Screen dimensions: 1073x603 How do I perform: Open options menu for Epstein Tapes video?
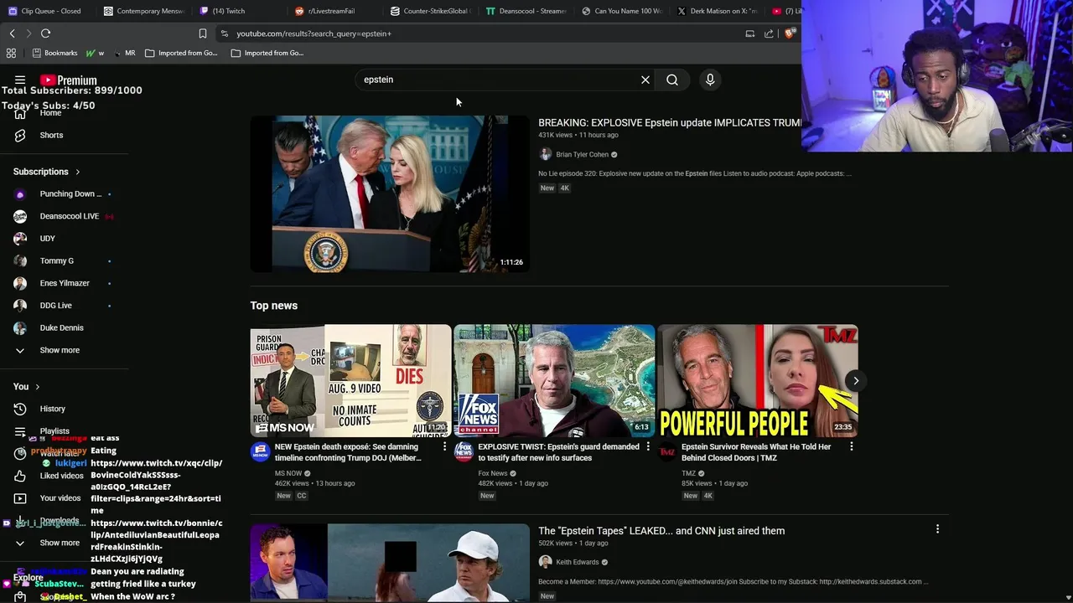click(x=937, y=529)
